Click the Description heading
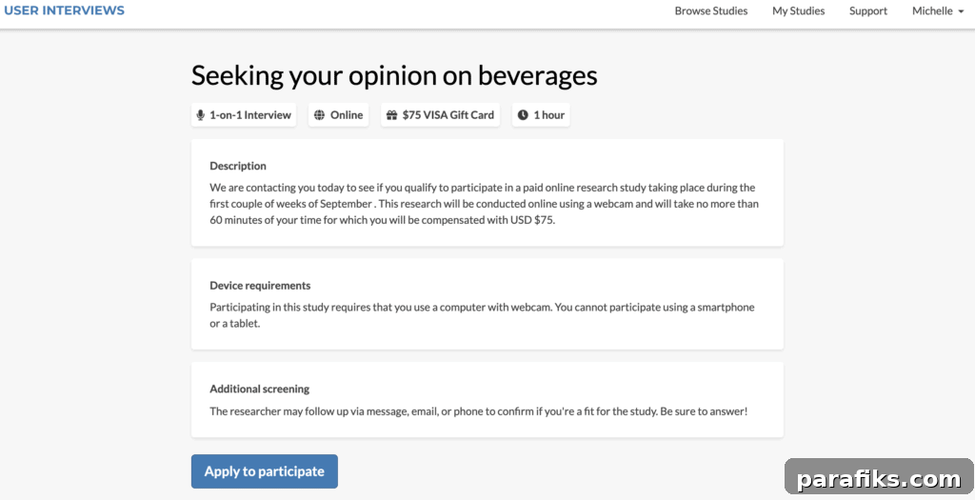This screenshot has height=500, width=975. point(238,166)
